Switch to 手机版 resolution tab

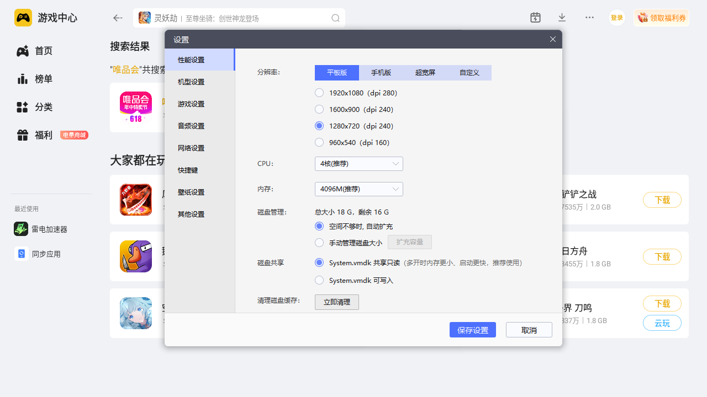pyautogui.click(x=381, y=73)
